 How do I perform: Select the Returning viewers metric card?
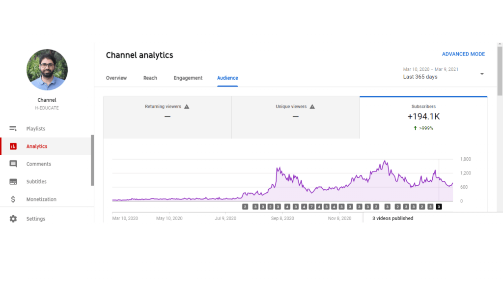(x=167, y=117)
